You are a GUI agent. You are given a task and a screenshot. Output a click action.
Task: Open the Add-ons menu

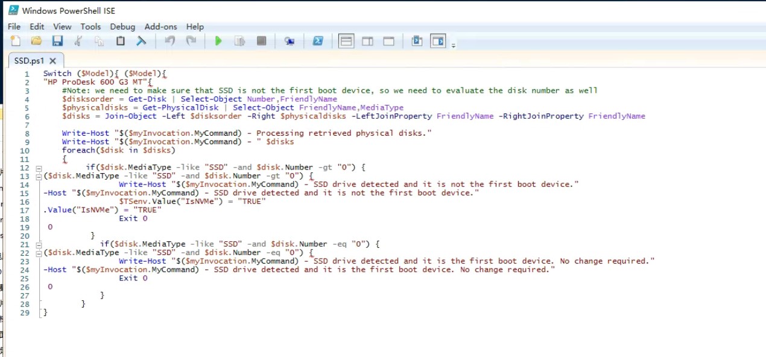tap(161, 27)
